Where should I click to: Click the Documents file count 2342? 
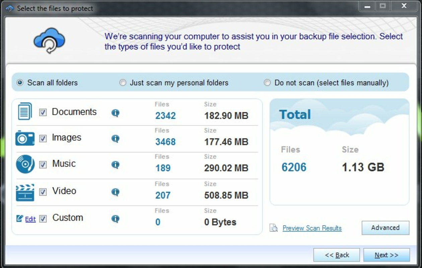point(165,116)
